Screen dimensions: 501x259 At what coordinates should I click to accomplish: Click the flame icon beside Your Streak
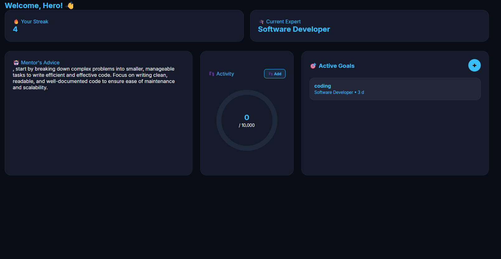coord(16,21)
